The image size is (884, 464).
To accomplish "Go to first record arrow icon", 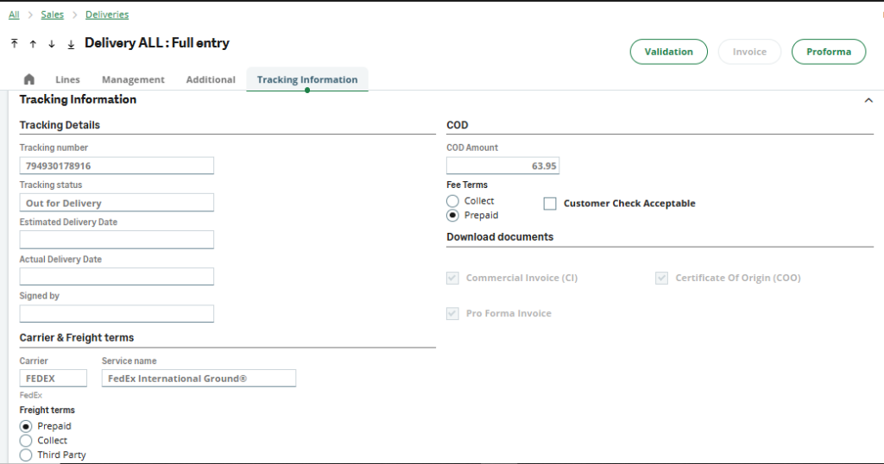I will (15, 44).
